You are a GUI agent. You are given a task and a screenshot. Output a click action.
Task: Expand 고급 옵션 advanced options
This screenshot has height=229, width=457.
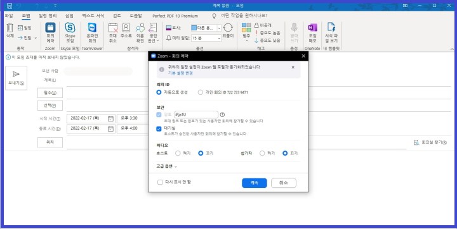167,166
